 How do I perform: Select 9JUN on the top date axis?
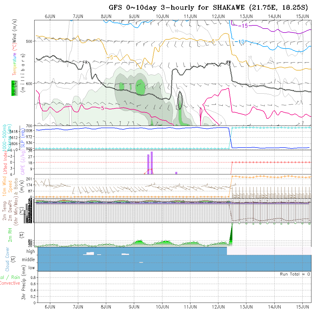134,16
